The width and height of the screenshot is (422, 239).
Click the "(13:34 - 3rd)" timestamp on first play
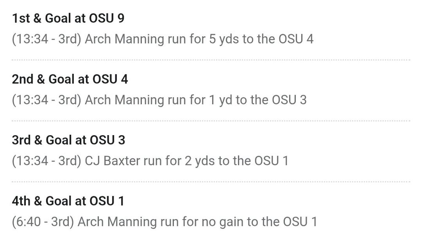[47, 39]
